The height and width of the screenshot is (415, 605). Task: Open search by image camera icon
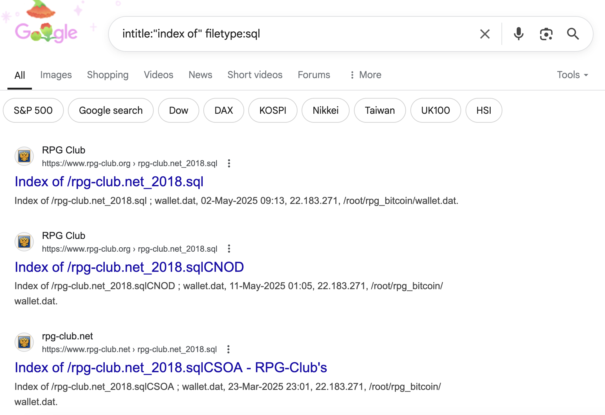coord(546,34)
